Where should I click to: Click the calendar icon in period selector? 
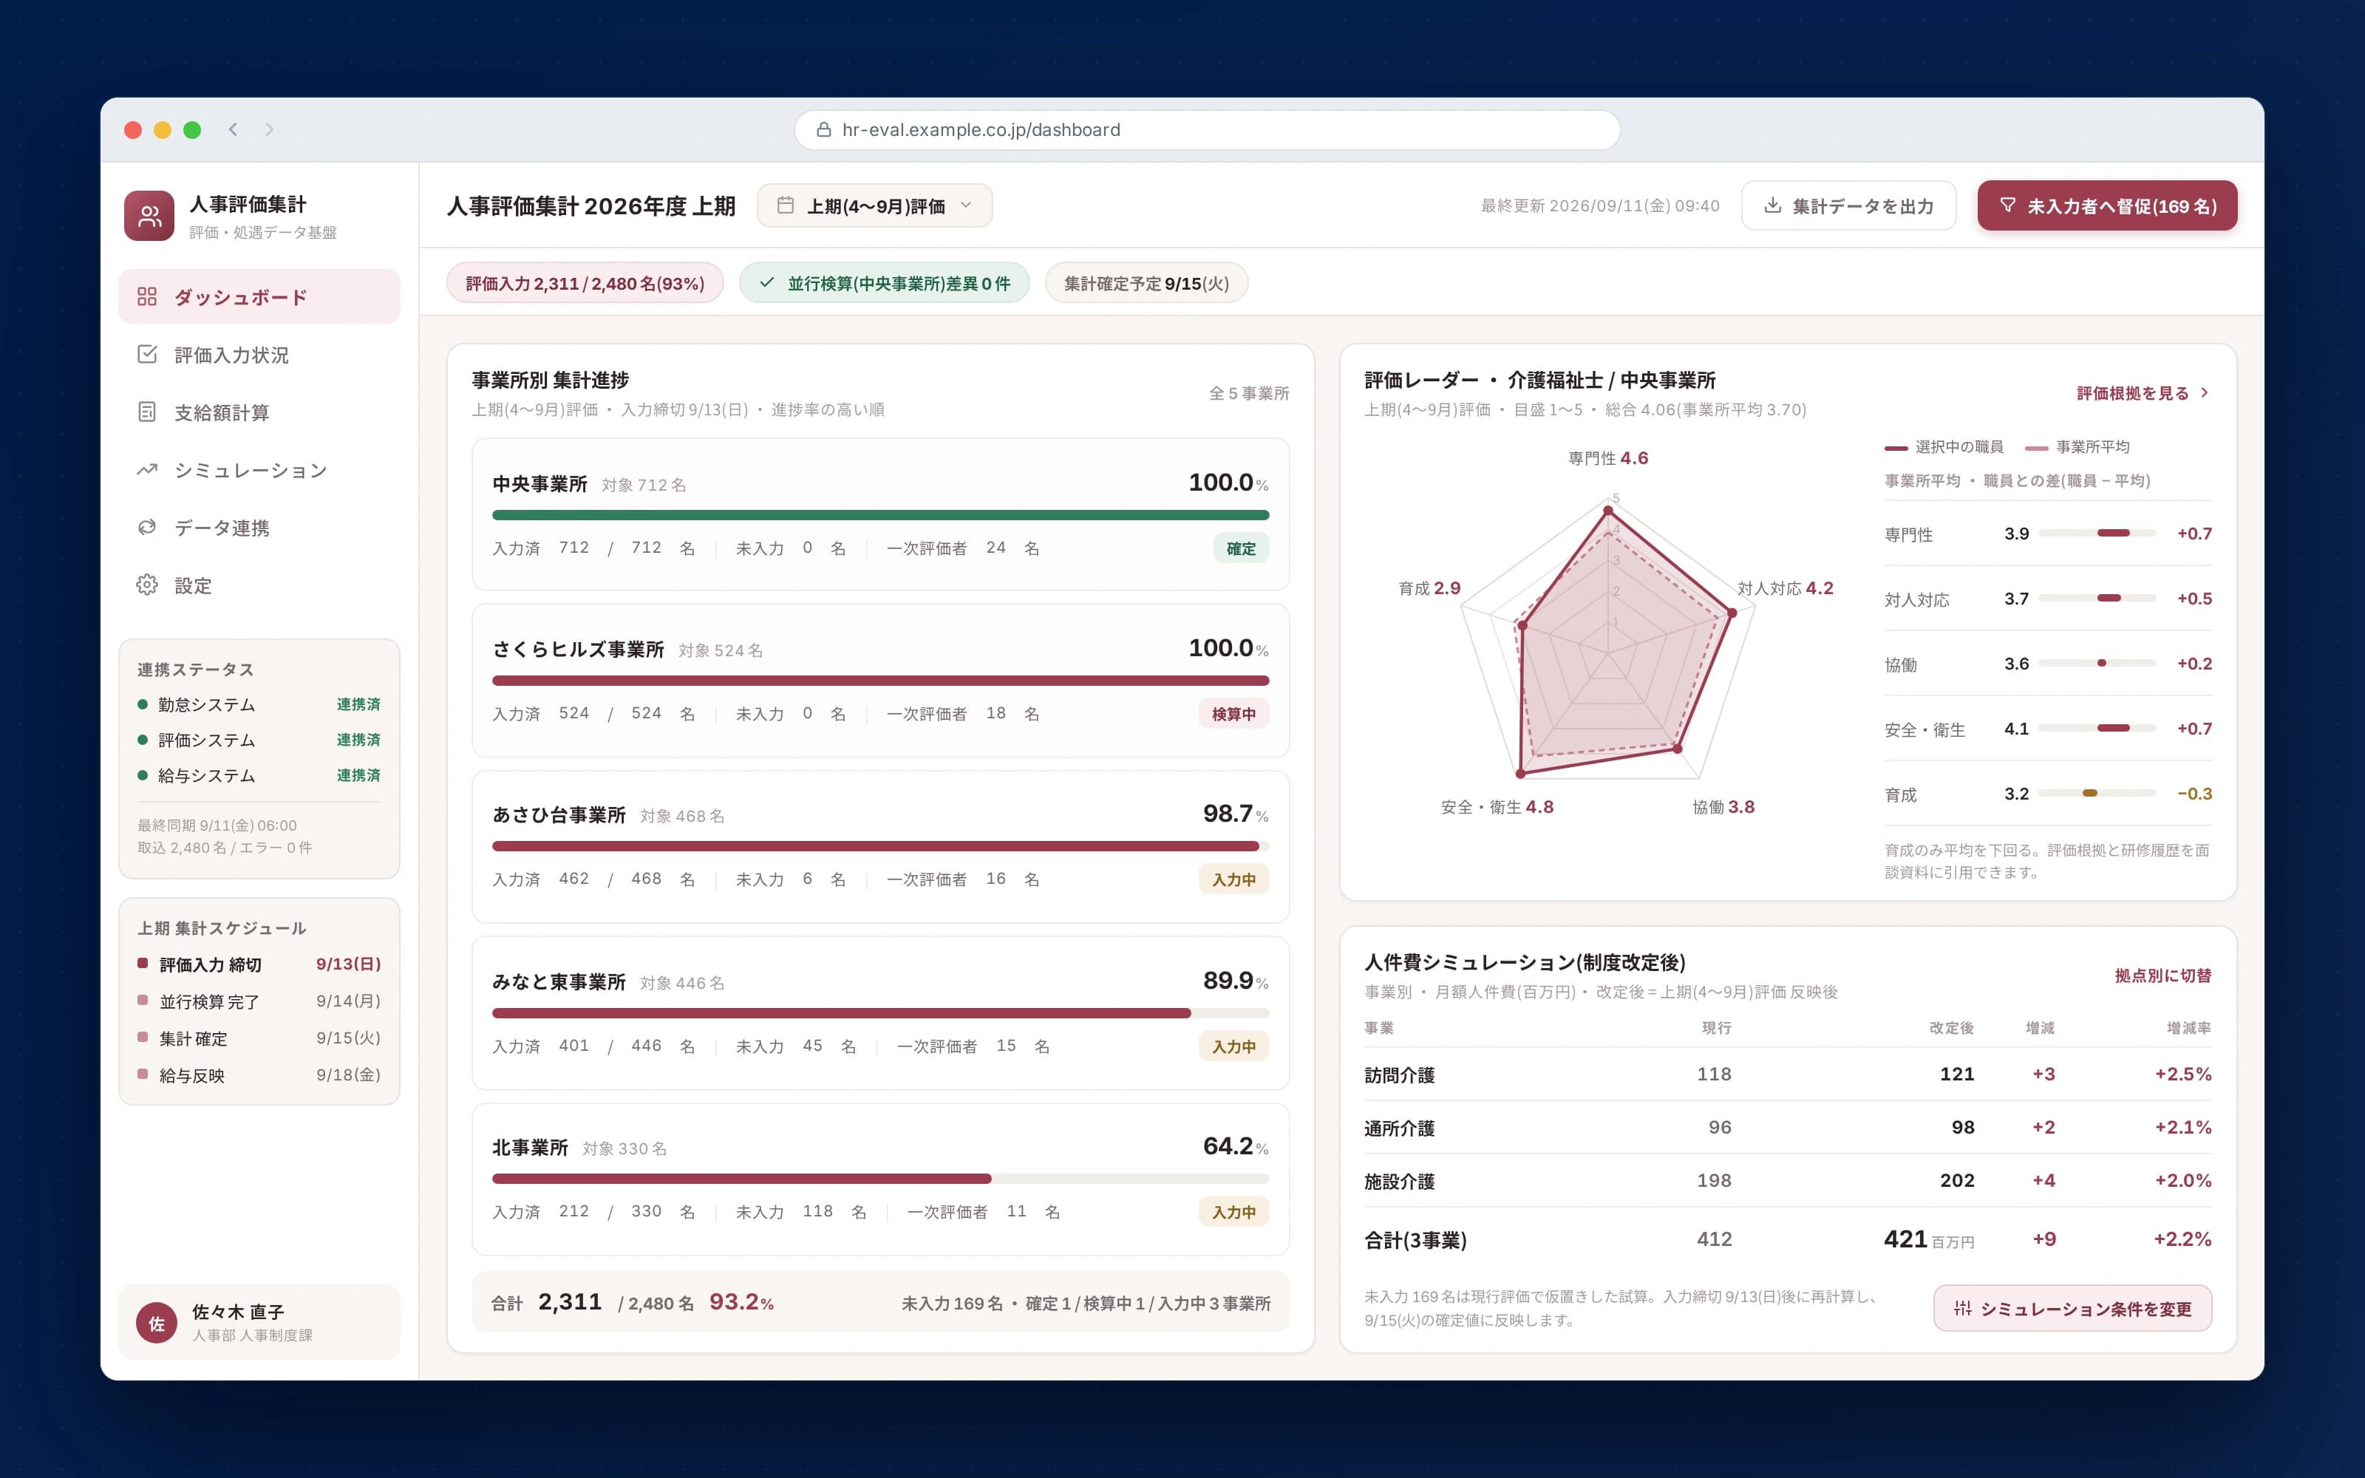[x=785, y=205]
